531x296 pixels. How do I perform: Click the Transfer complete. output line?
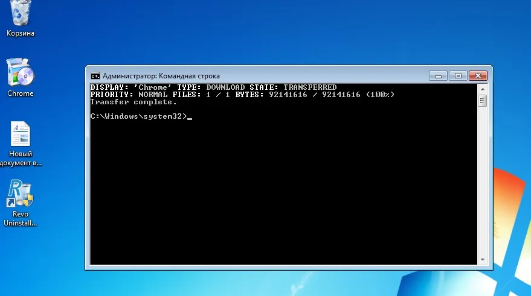point(134,102)
